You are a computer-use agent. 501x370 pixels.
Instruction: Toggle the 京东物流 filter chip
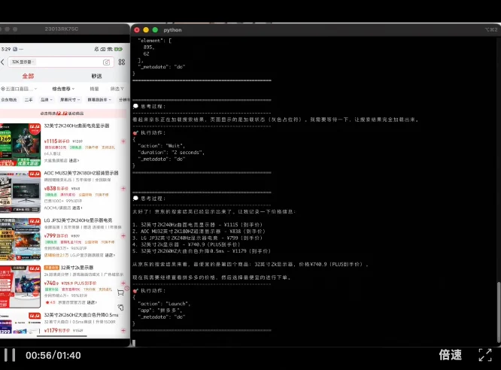pos(9,100)
